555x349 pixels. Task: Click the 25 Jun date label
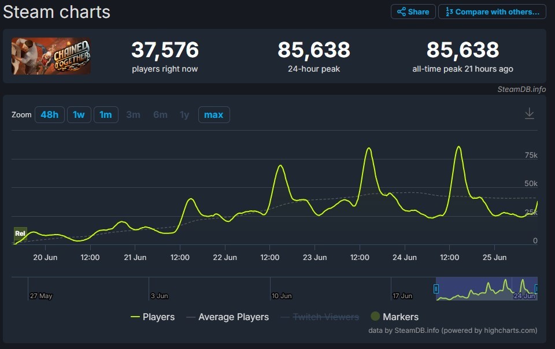[x=494, y=258]
